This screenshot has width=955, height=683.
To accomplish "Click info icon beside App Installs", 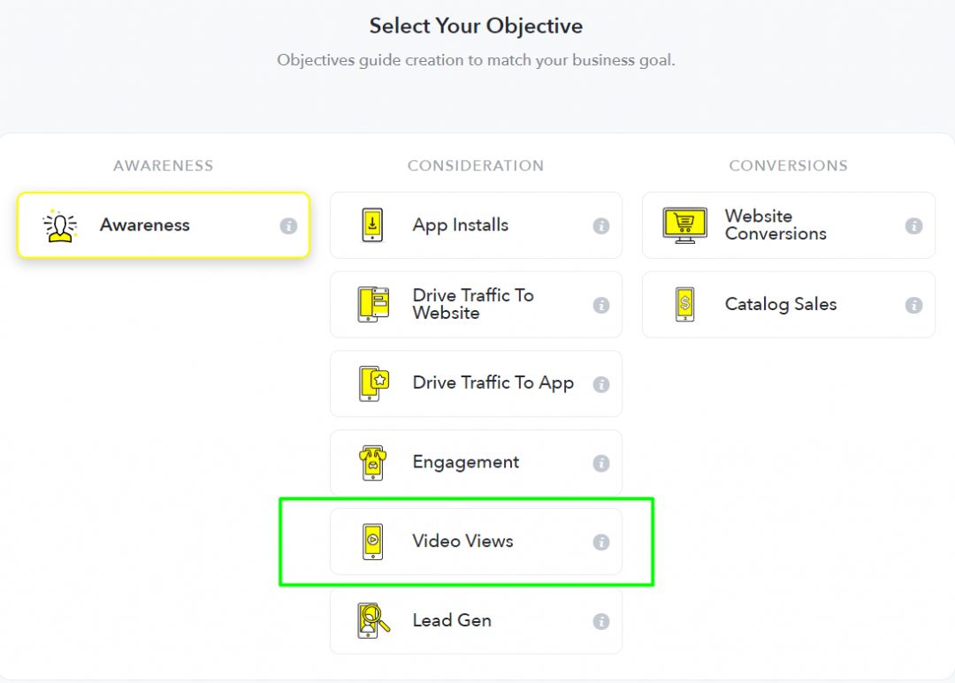I will click(x=601, y=226).
